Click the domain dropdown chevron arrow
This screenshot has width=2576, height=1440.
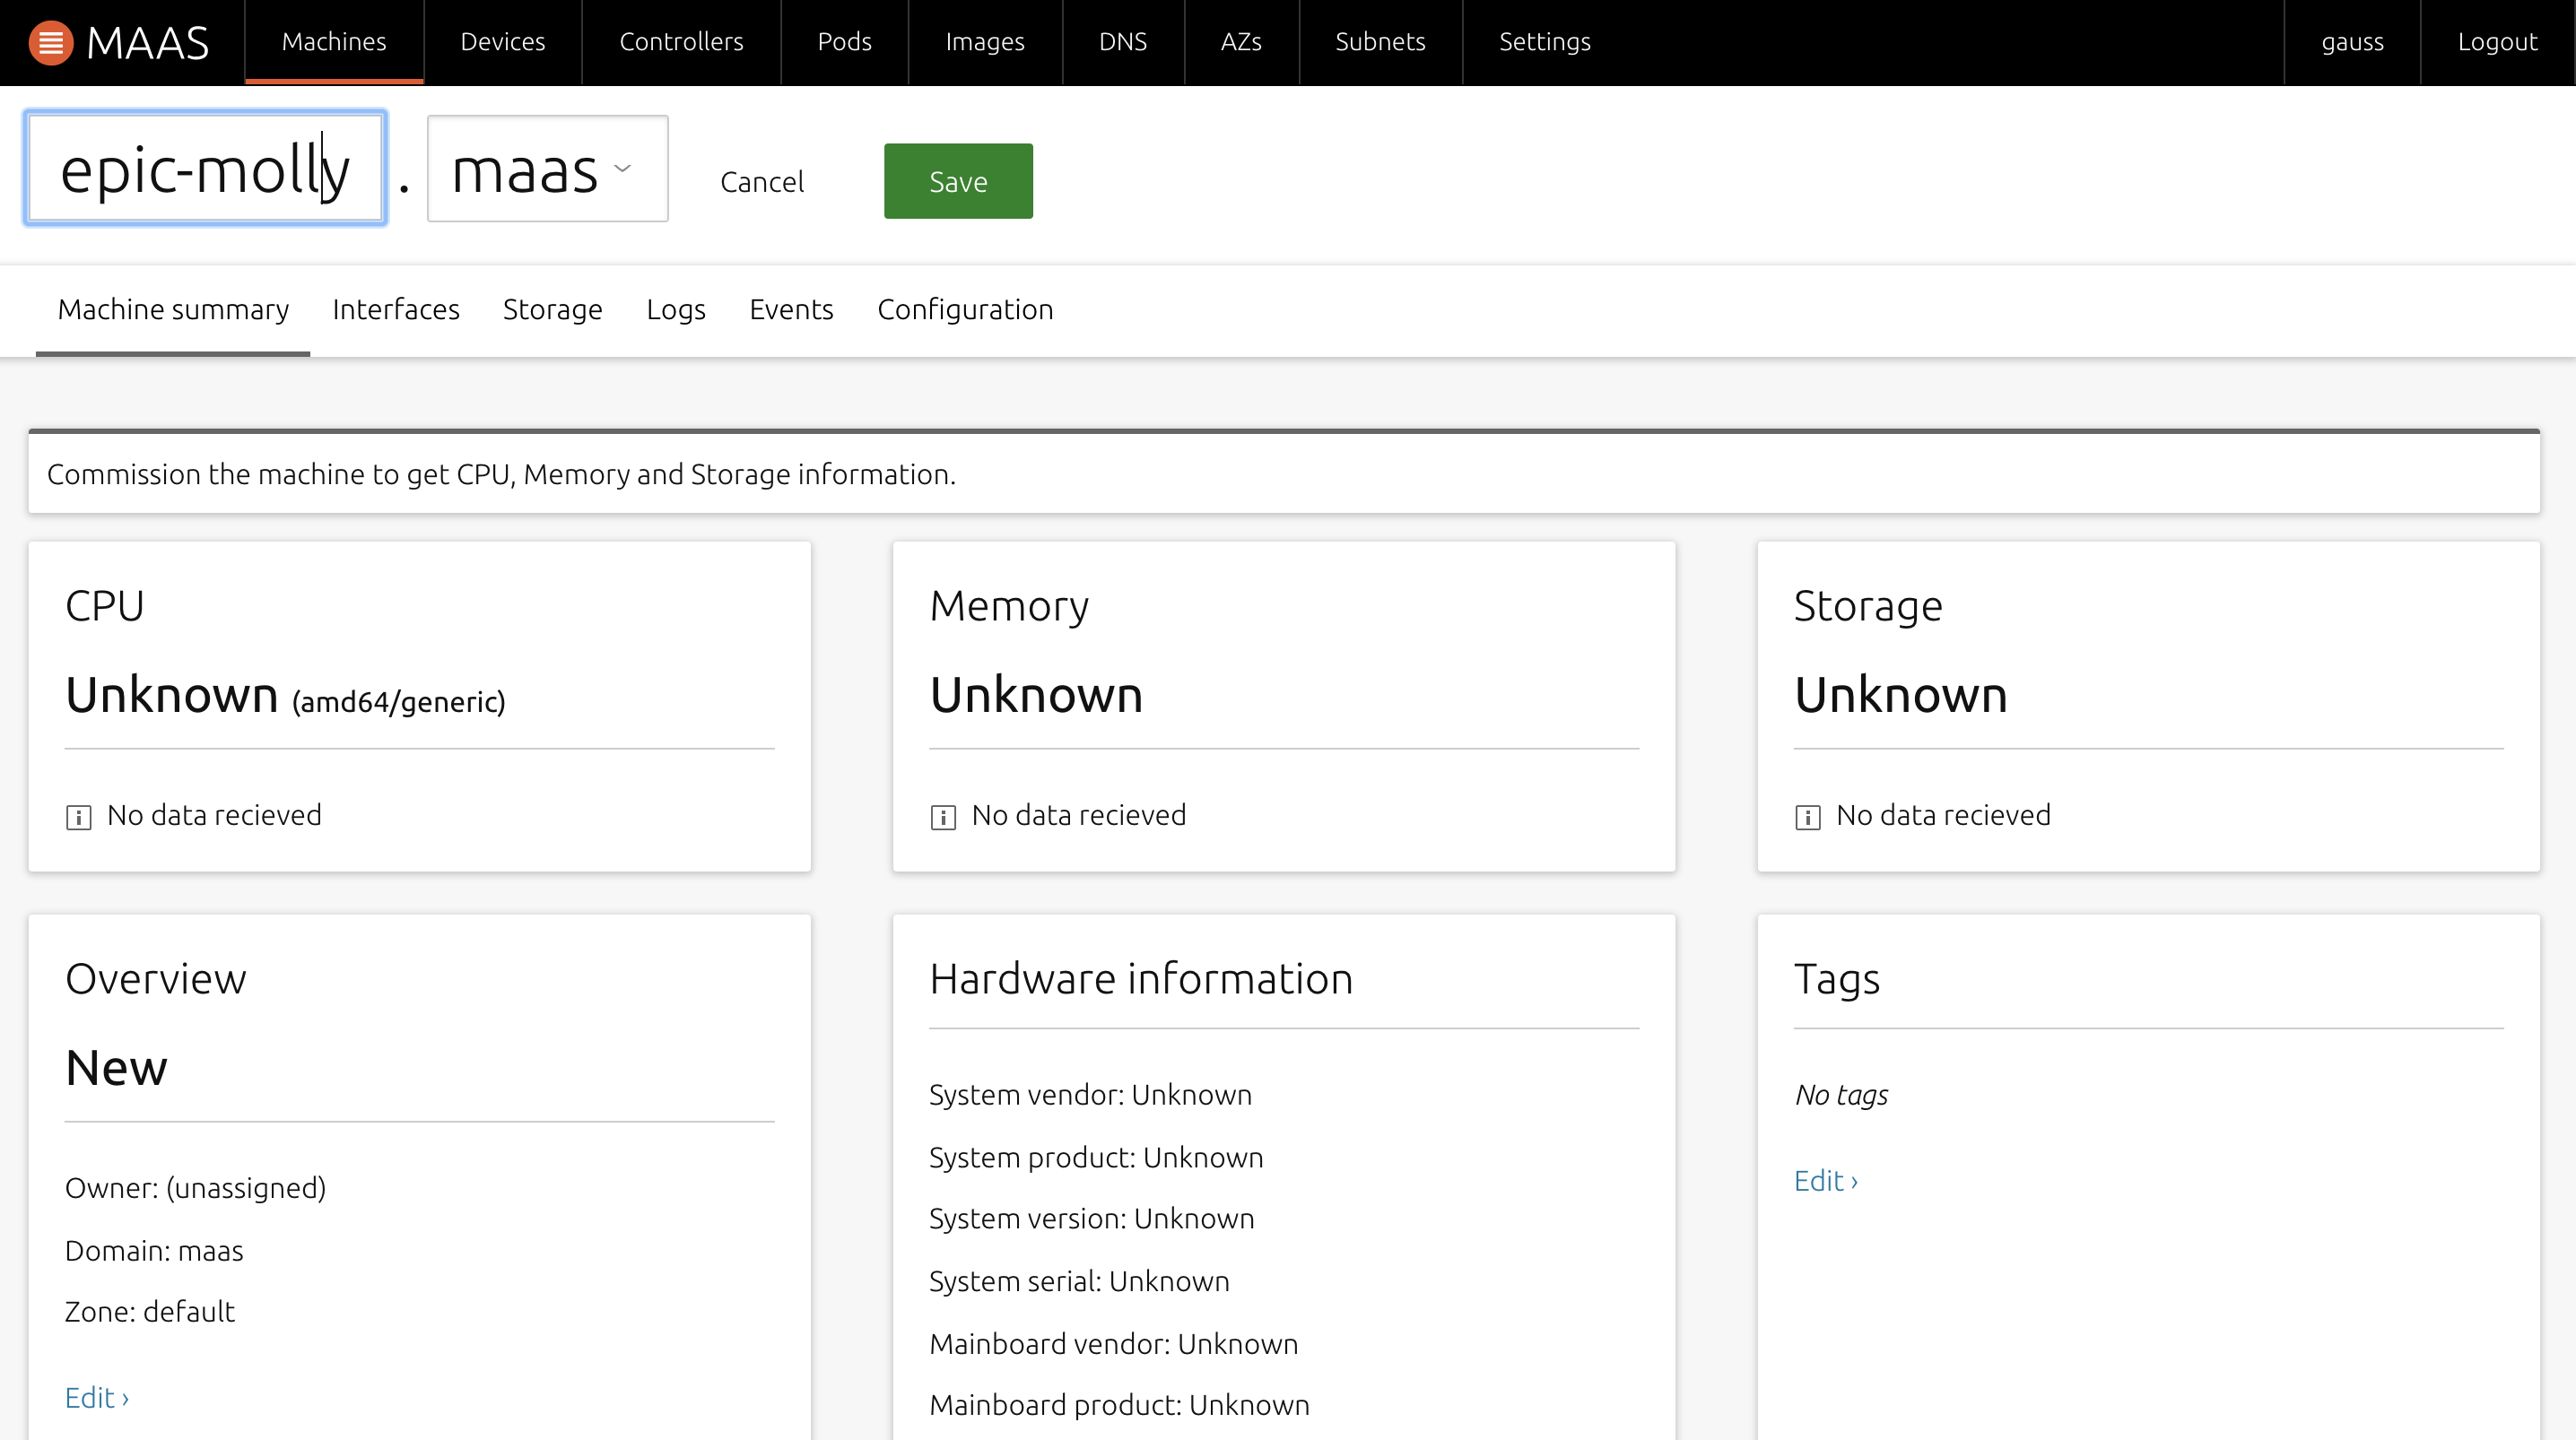pos(623,168)
